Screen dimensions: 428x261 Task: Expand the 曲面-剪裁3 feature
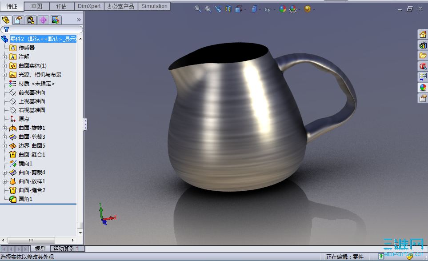pos(4,137)
